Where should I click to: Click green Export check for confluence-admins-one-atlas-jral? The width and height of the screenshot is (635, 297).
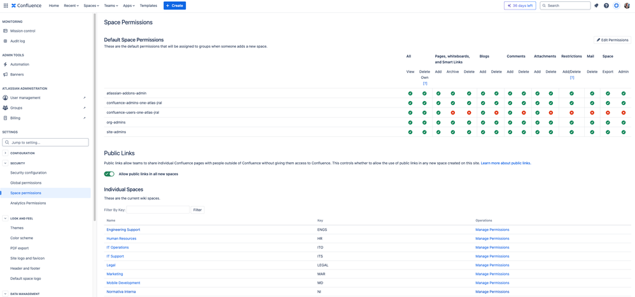pyautogui.click(x=608, y=103)
